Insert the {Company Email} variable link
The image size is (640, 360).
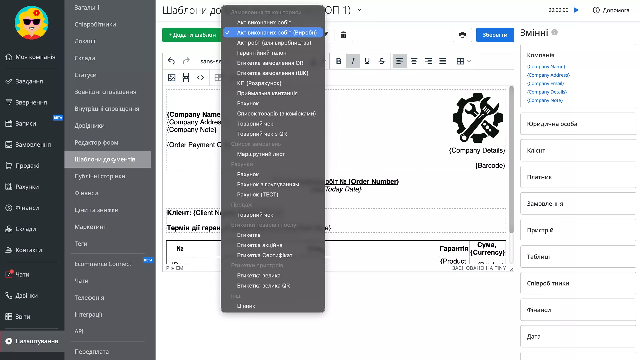(545, 83)
